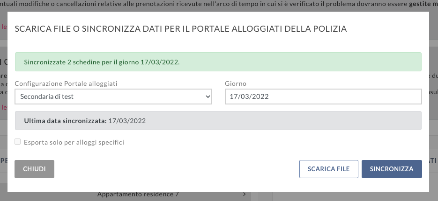Viewport: 438px width, 201px height.
Task: Download data with SCARICA FILE button
Action: [328, 169]
